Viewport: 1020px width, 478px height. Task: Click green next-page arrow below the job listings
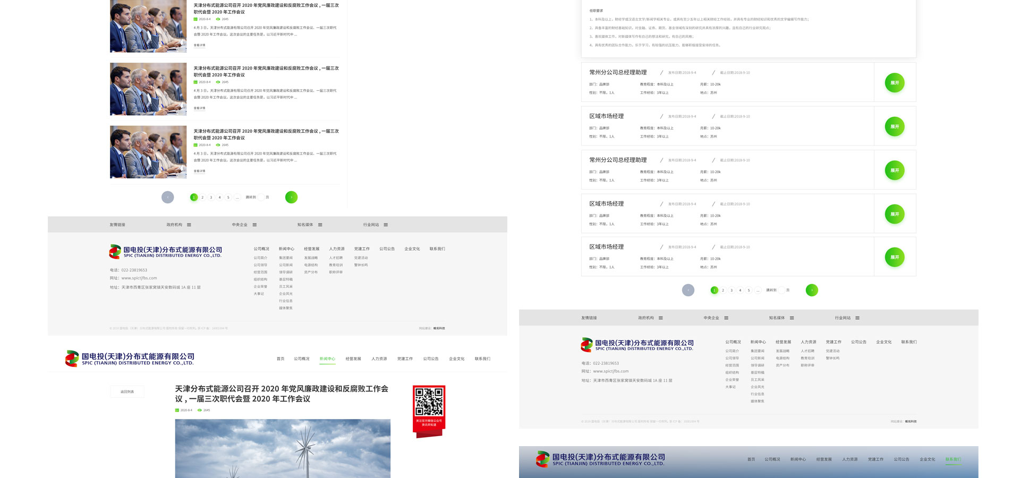812,290
